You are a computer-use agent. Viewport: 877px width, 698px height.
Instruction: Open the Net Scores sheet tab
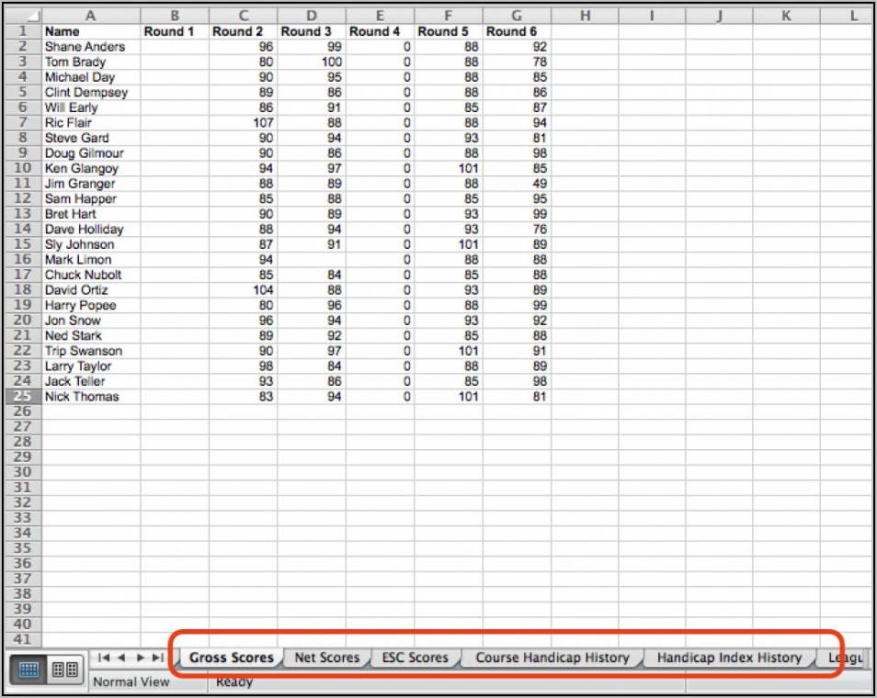click(326, 658)
